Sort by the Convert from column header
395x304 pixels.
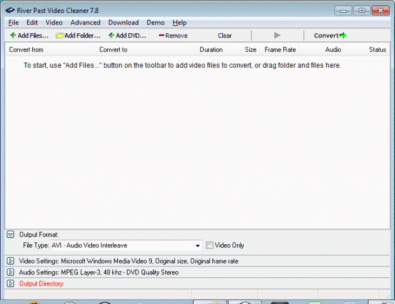51,49
